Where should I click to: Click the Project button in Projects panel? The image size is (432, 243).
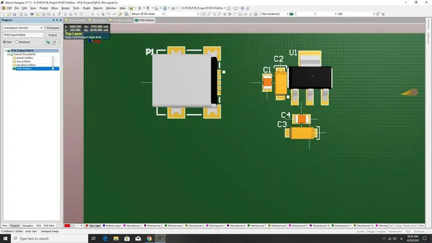(53, 35)
